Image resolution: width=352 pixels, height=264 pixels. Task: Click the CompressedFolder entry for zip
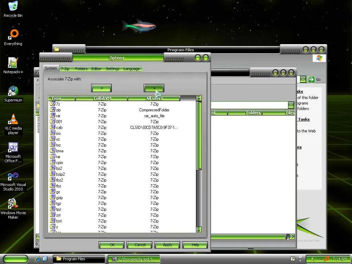click(x=154, y=110)
